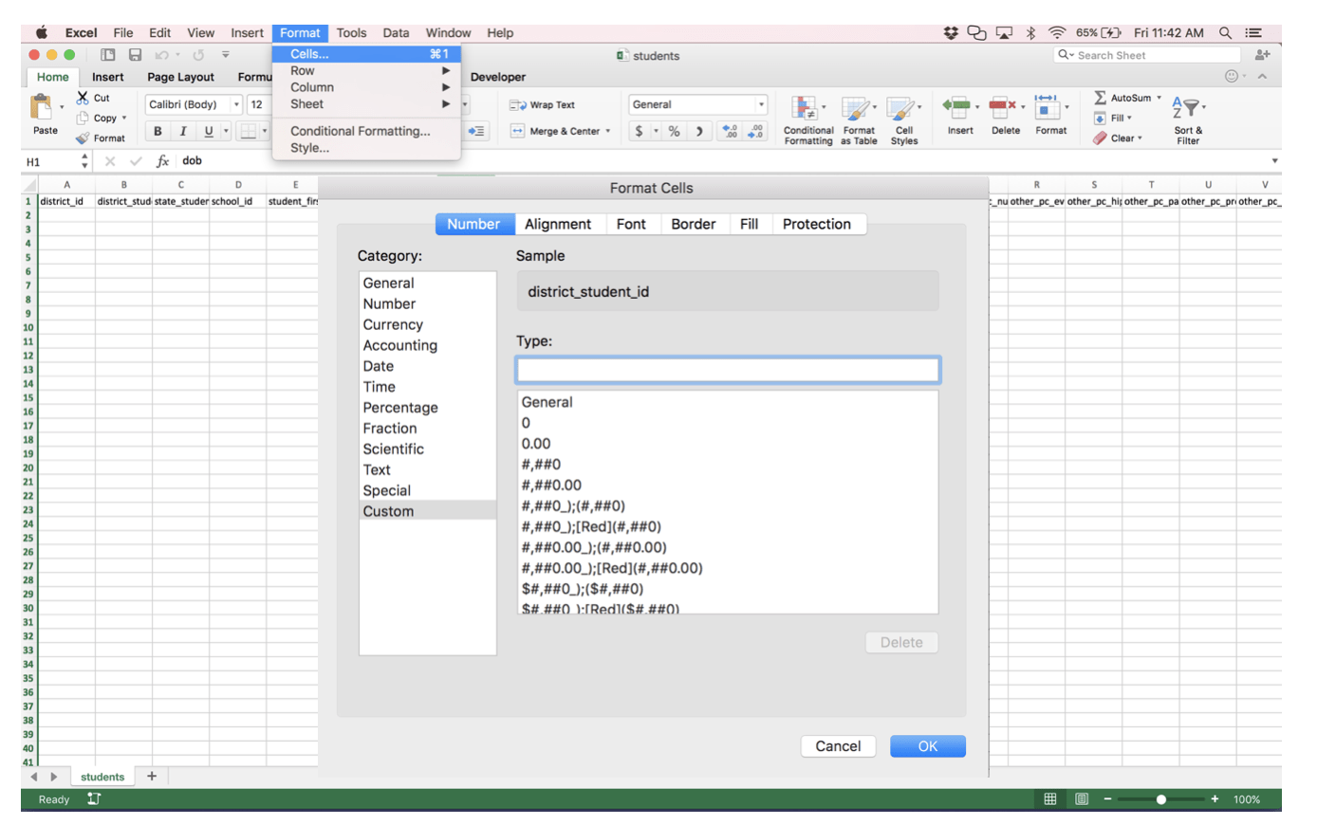Viewport: 1317px width, 825px height.
Task: Open Sort & Filter
Action: coord(1187,119)
